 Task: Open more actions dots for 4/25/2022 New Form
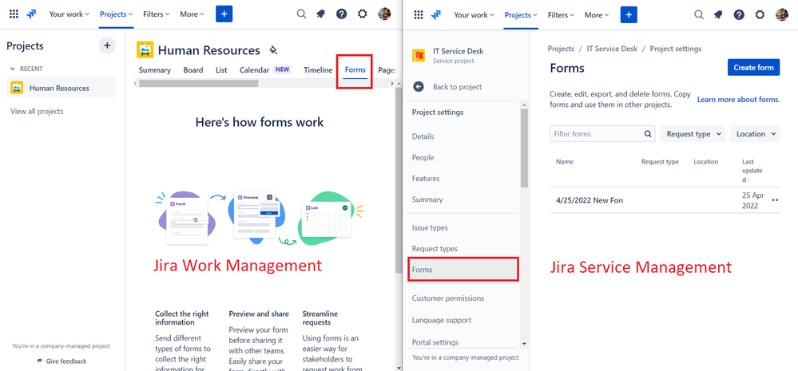pyautogui.click(x=776, y=200)
